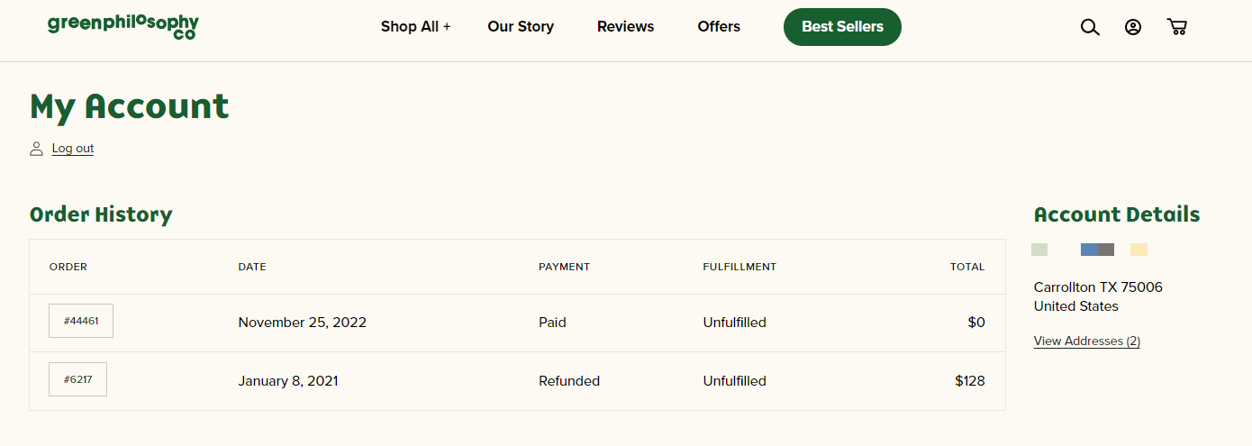The height and width of the screenshot is (446, 1252).
Task: Select the Refunded payment status cell
Action: click(x=569, y=381)
